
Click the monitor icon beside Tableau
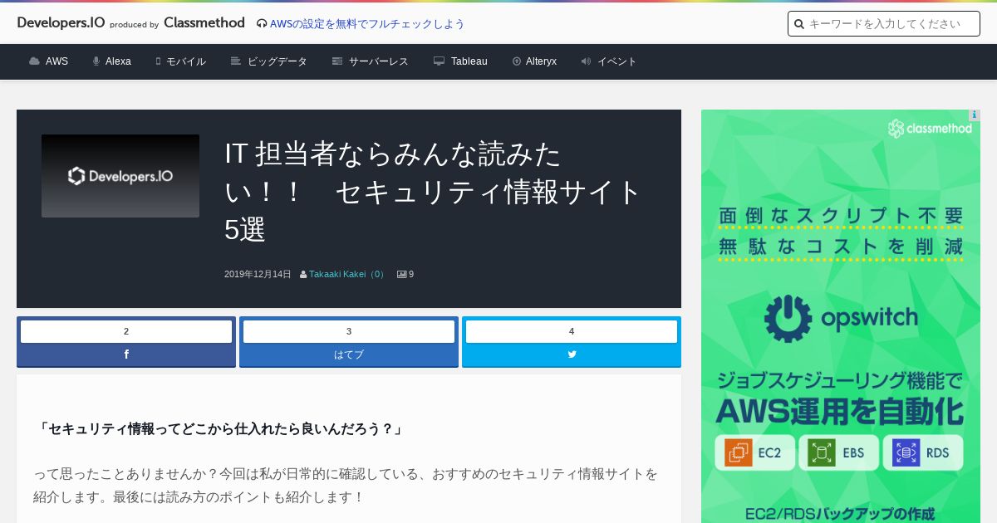point(439,61)
